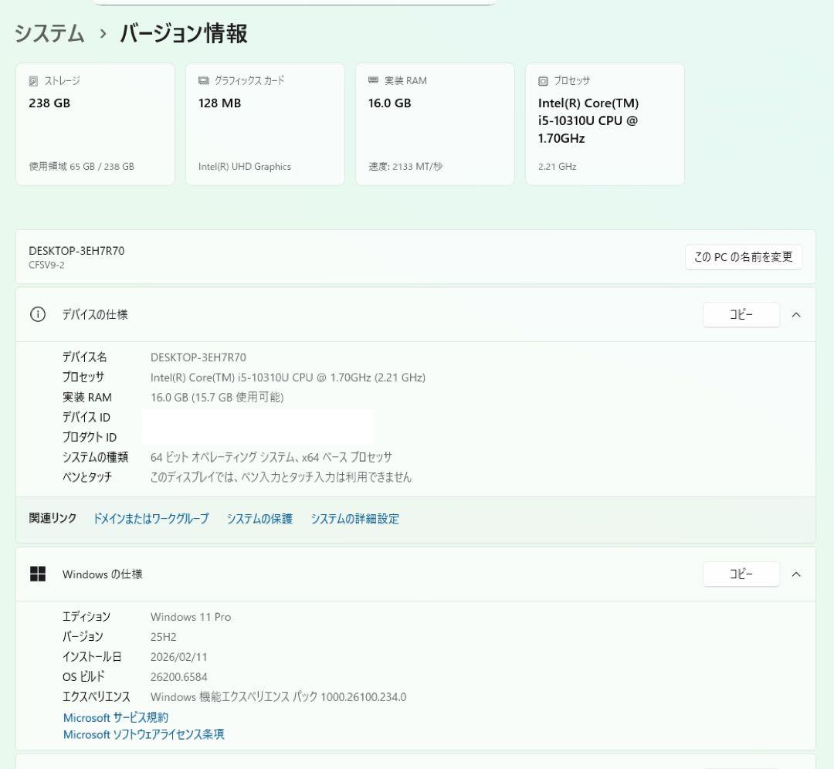Open the ドメインまたはワークグループ link

click(x=150, y=518)
